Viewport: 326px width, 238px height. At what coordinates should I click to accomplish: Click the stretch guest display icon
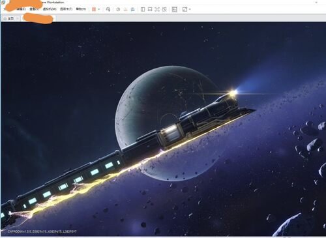coord(185,9)
